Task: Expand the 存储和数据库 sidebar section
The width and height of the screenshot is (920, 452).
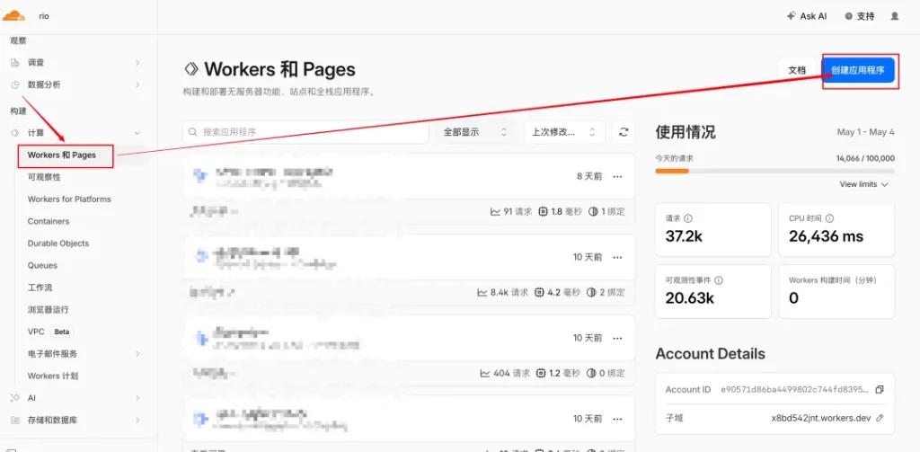Action: 137,421
